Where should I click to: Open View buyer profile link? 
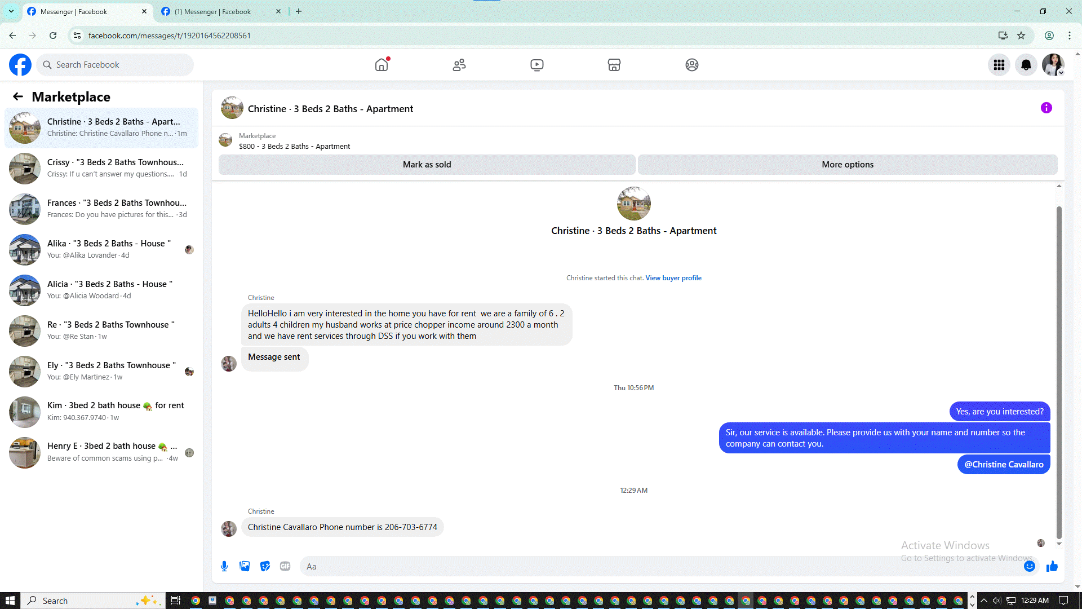[x=673, y=278]
